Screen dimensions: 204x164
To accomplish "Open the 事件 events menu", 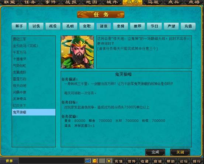I will (51, 2).
